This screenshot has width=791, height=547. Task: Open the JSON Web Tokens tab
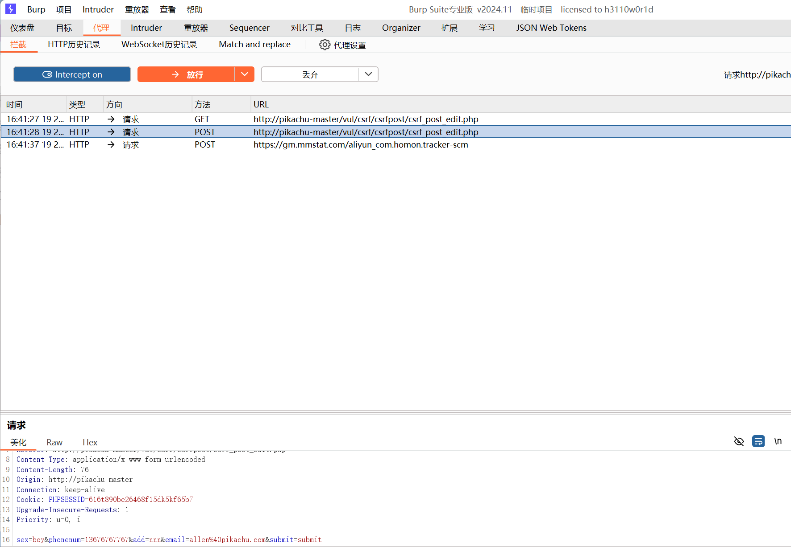(551, 28)
